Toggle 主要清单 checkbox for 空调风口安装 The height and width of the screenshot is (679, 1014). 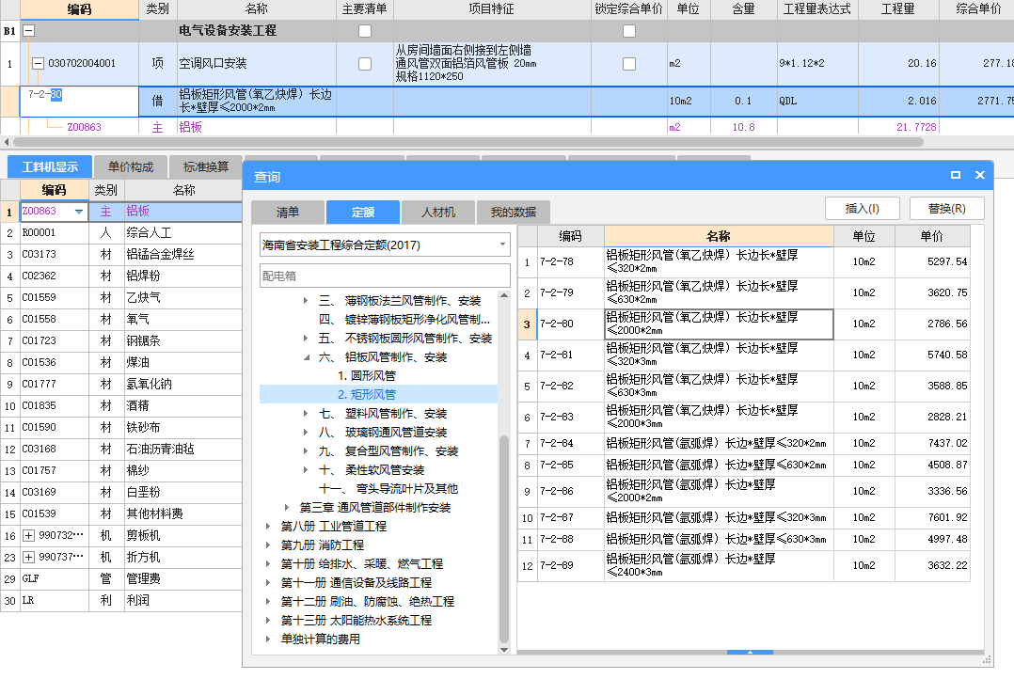click(365, 64)
